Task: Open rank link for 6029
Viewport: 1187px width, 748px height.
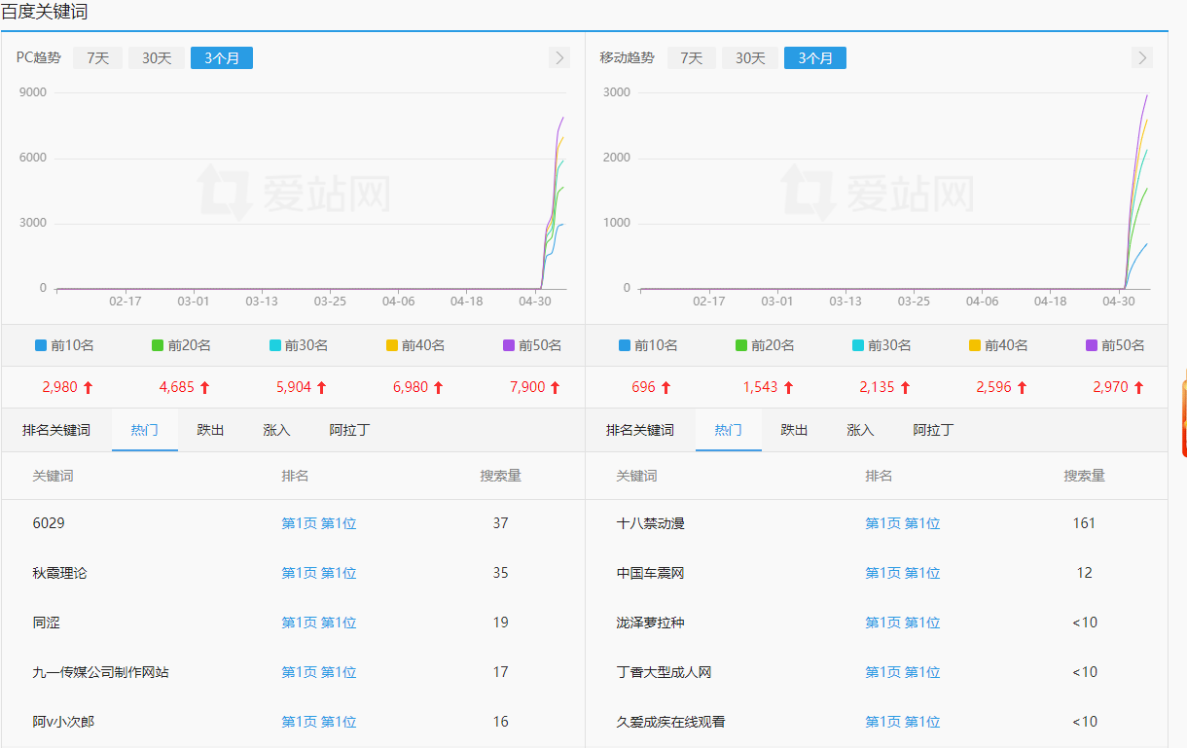Action: [x=319, y=523]
